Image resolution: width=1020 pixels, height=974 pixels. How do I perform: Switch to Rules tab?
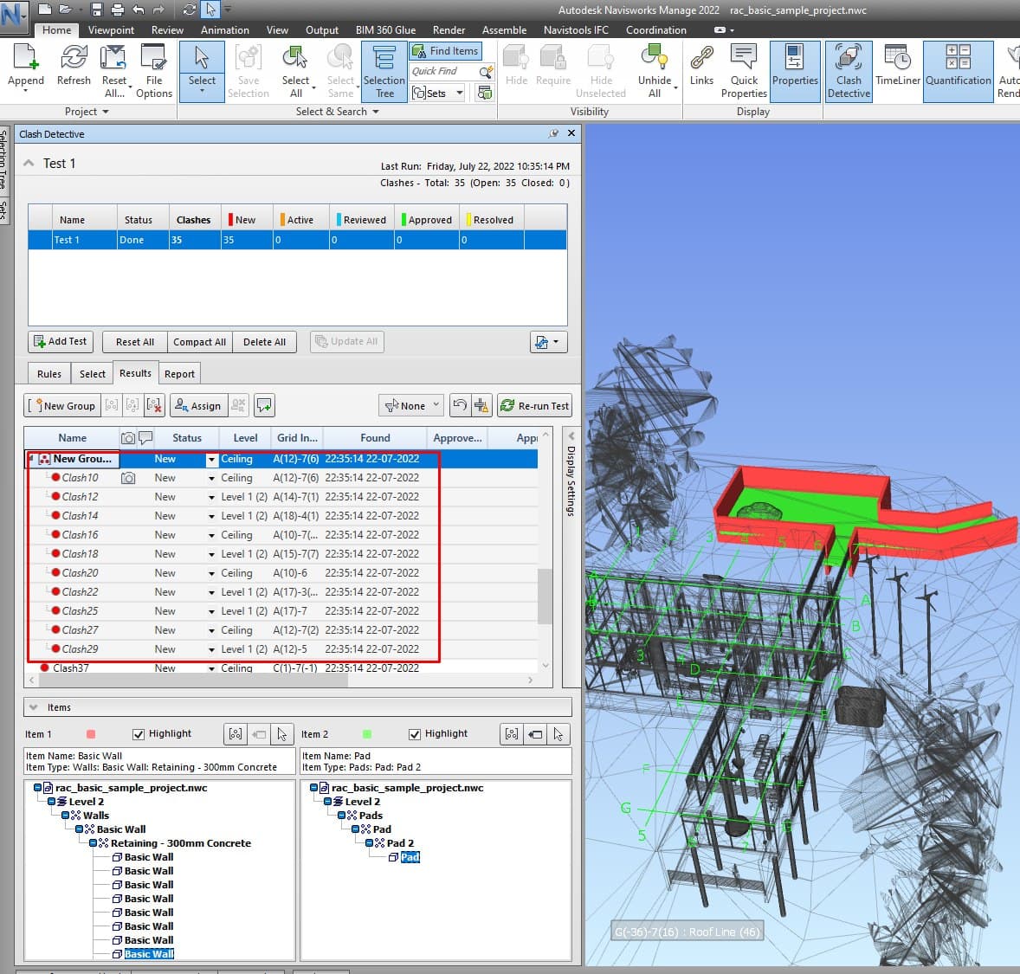[x=48, y=373]
